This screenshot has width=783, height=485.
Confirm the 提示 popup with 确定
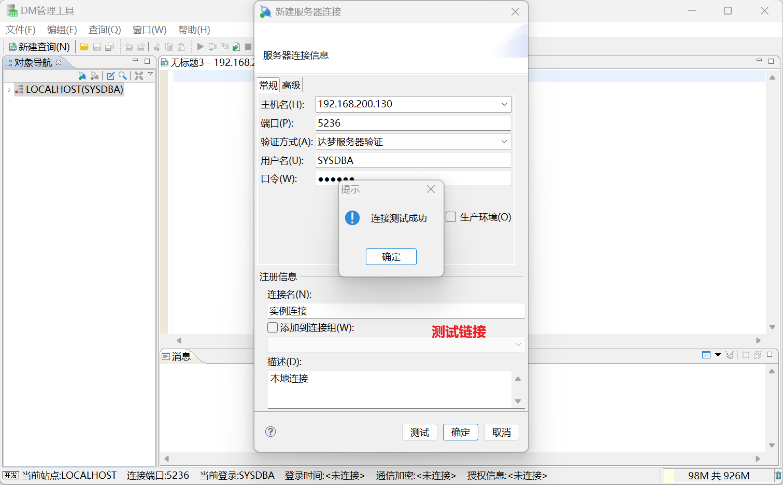click(391, 257)
